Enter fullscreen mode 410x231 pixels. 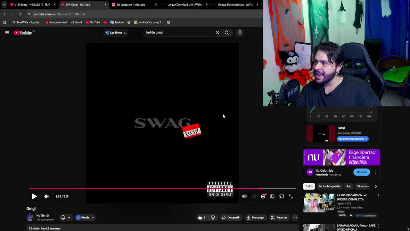291,196
